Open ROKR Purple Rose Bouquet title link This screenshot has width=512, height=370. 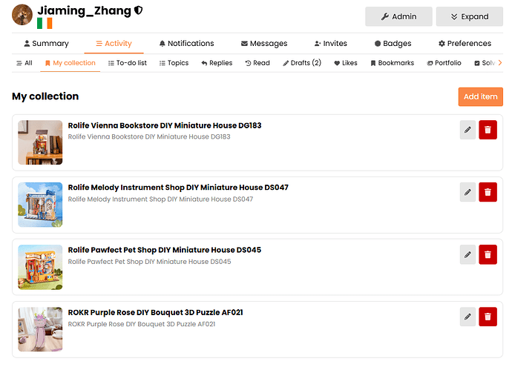click(155, 313)
